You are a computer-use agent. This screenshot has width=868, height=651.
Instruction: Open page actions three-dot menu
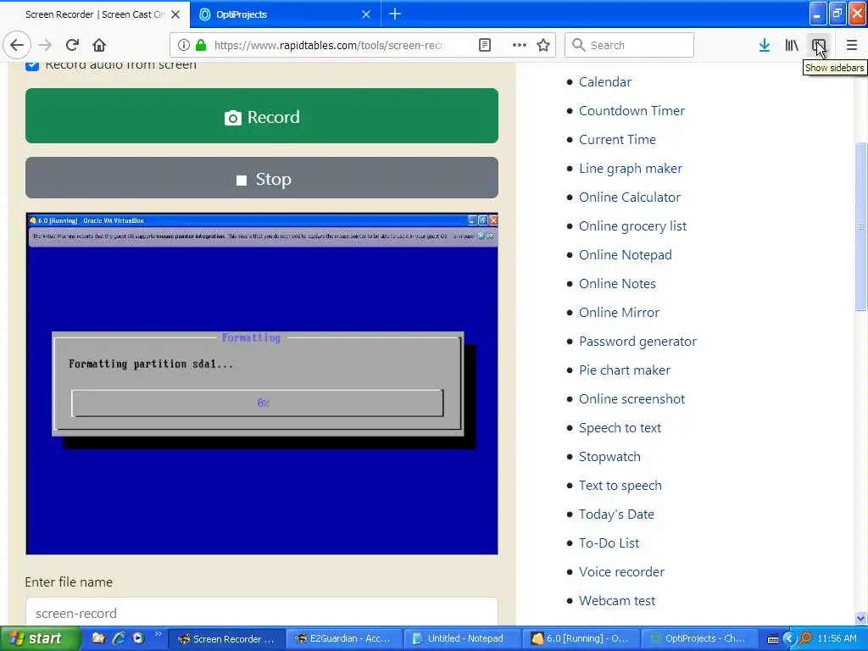pos(520,45)
